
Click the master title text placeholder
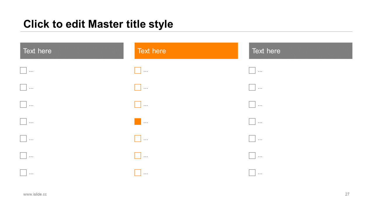click(x=98, y=24)
